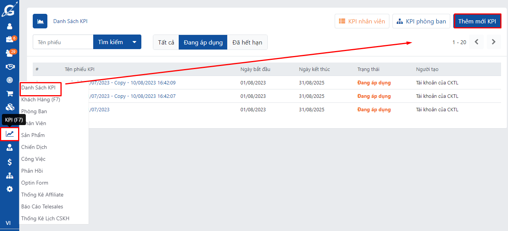This screenshot has width=508, height=231.
Task: Click the organization chart sidebar icon
Action: coord(10,176)
